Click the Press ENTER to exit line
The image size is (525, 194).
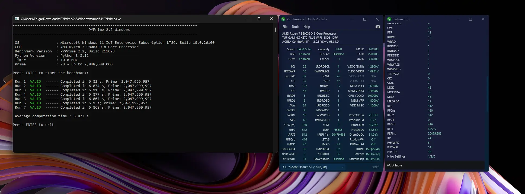33,125
